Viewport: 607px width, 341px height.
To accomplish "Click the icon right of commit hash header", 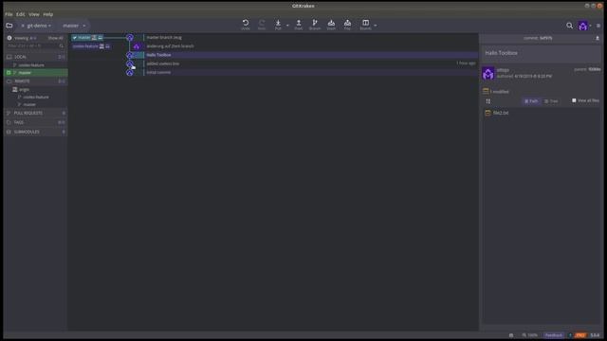I will (x=598, y=38).
